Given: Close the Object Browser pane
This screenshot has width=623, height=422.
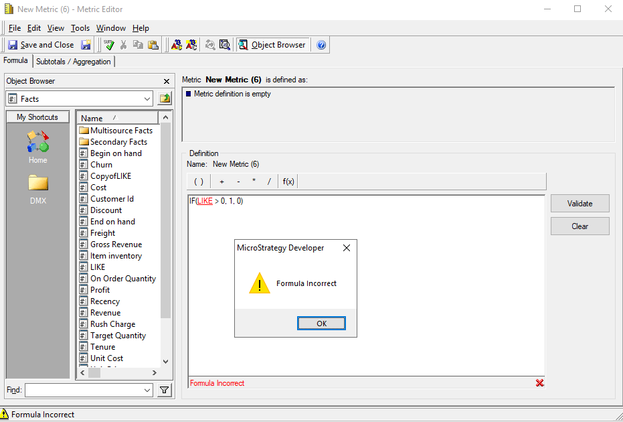Looking at the screenshot, I should [167, 81].
